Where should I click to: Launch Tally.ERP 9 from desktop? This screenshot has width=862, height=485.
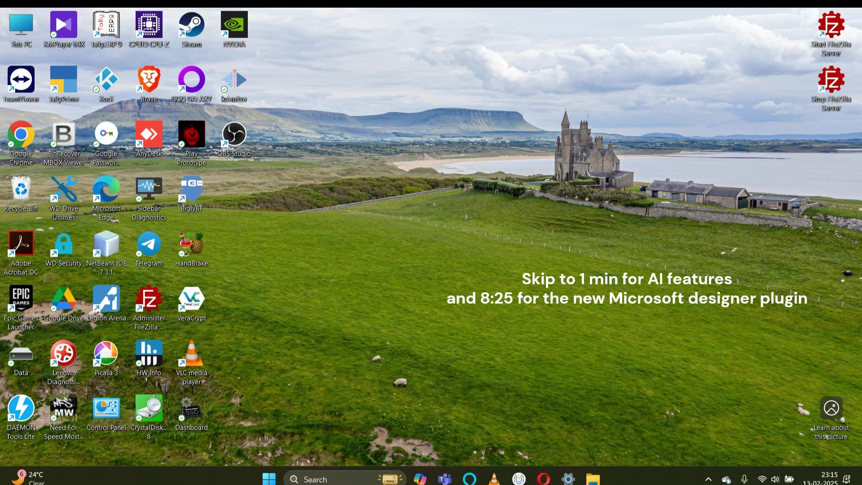[106, 30]
